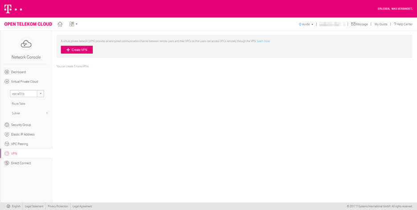The height and width of the screenshot is (210, 417).
Task: Switch language via English in the footer
Action: tap(16, 206)
